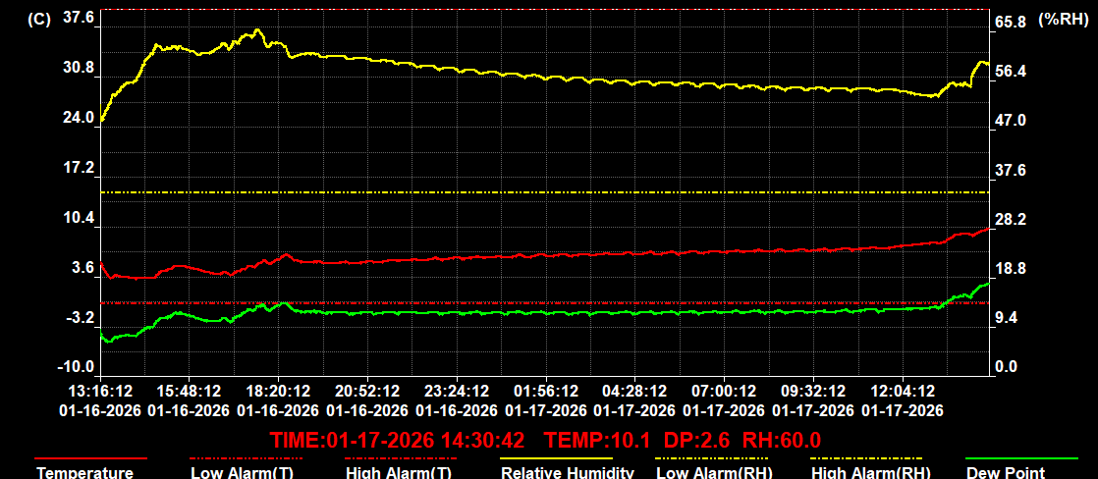Click the 37.6 label on the temperature axis
The width and height of the screenshot is (1098, 479).
(77, 18)
